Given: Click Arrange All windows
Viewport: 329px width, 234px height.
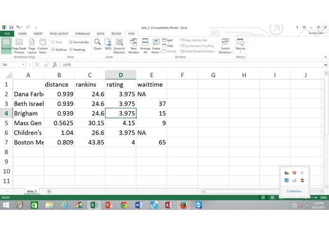Looking at the screenshot, I should [145, 46].
